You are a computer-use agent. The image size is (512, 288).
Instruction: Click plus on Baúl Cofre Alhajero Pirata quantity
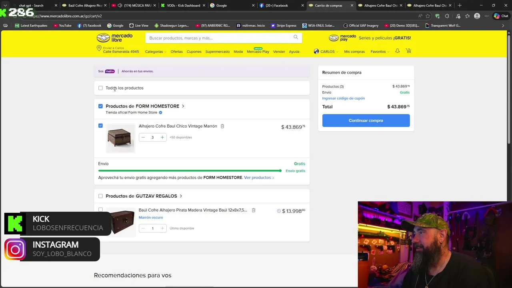tap(162, 228)
